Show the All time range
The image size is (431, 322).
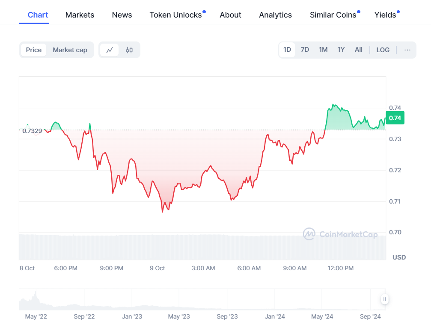point(359,50)
